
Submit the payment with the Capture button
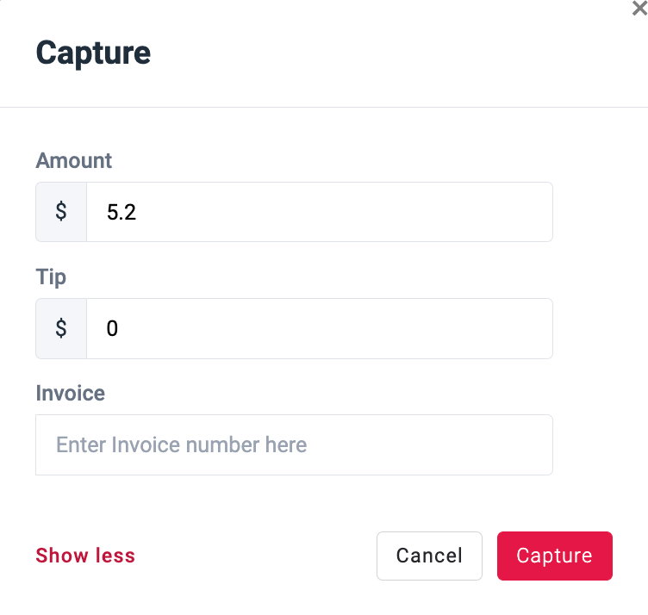coord(554,556)
